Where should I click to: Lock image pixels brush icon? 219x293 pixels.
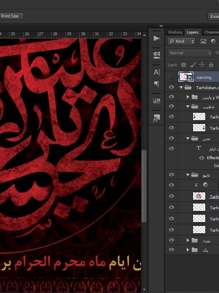coord(193,65)
